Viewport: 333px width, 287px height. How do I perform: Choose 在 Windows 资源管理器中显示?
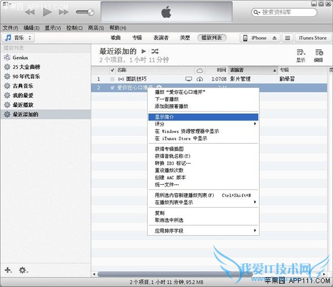tap(203, 131)
